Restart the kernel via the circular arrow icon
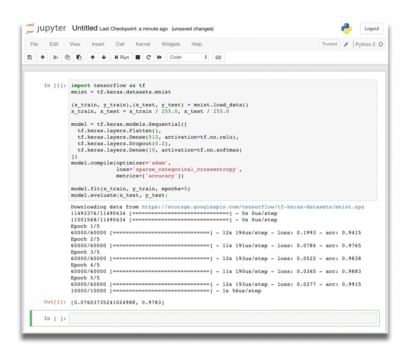The height and width of the screenshot is (355, 410). pos(149,57)
